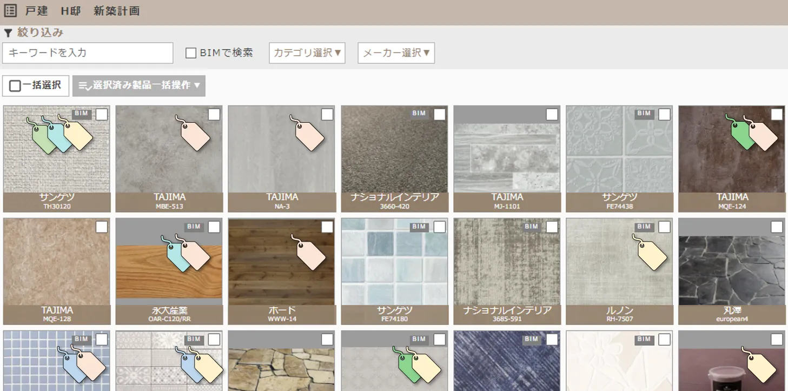Click BIM badge on サンゲツ FE74180
The height and width of the screenshot is (391, 788).
pyautogui.click(x=419, y=227)
